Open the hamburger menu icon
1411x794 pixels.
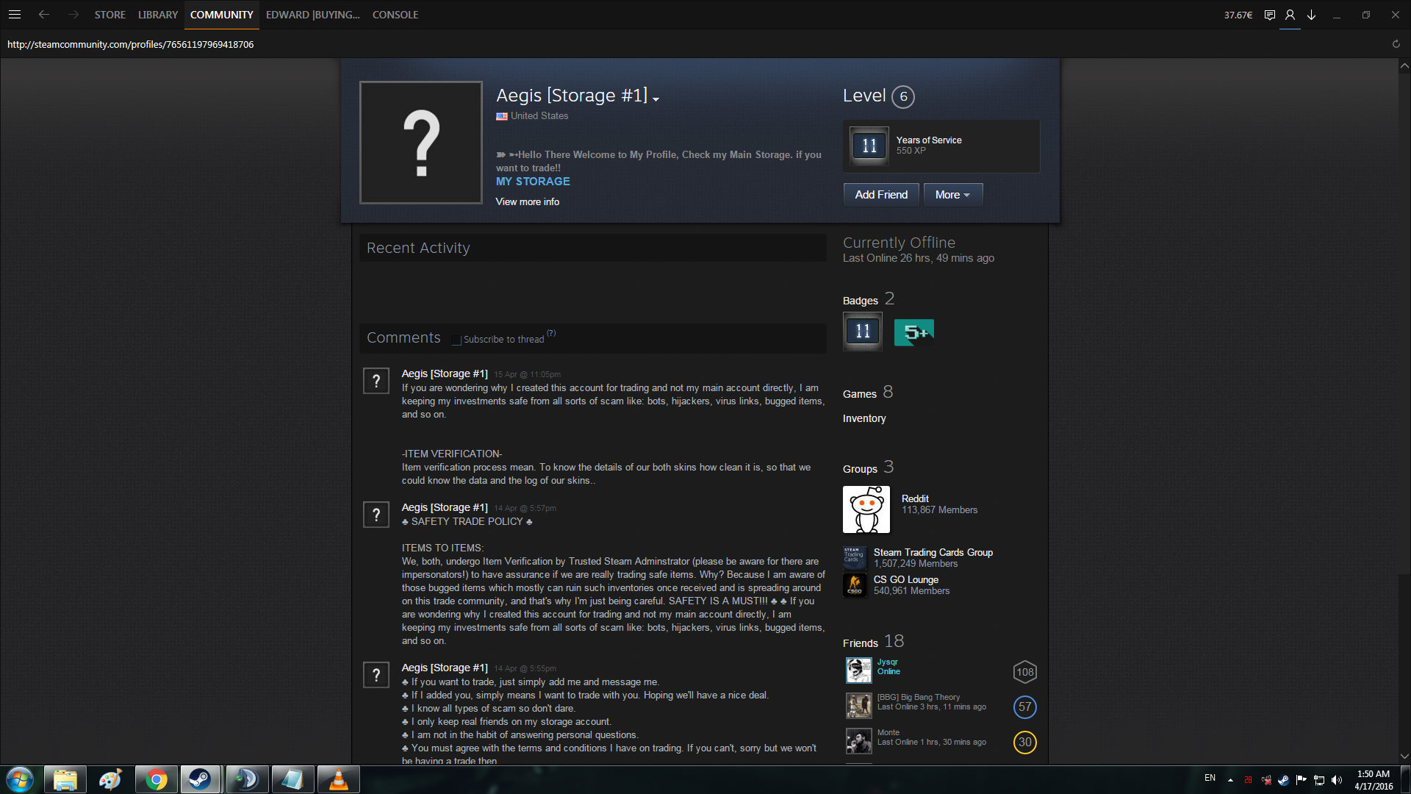click(x=15, y=14)
